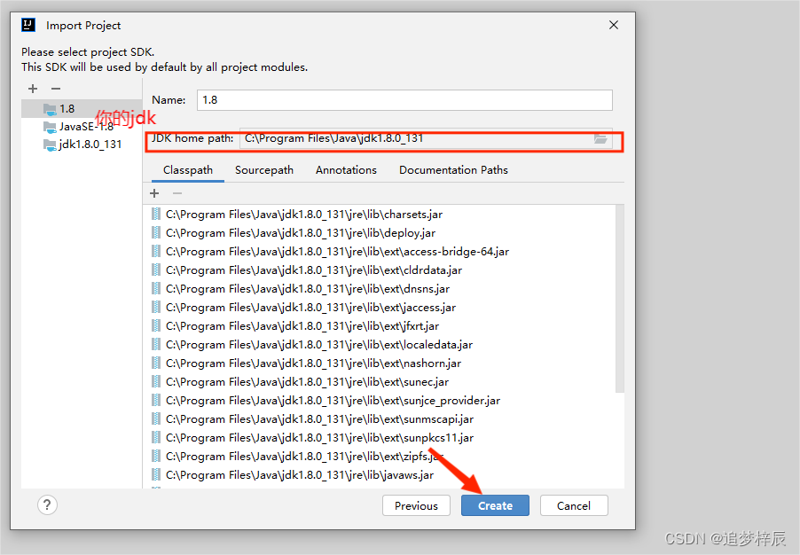The width and height of the screenshot is (800, 555).
Task: Select the sunec.jar classpath entry
Action: click(379, 382)
